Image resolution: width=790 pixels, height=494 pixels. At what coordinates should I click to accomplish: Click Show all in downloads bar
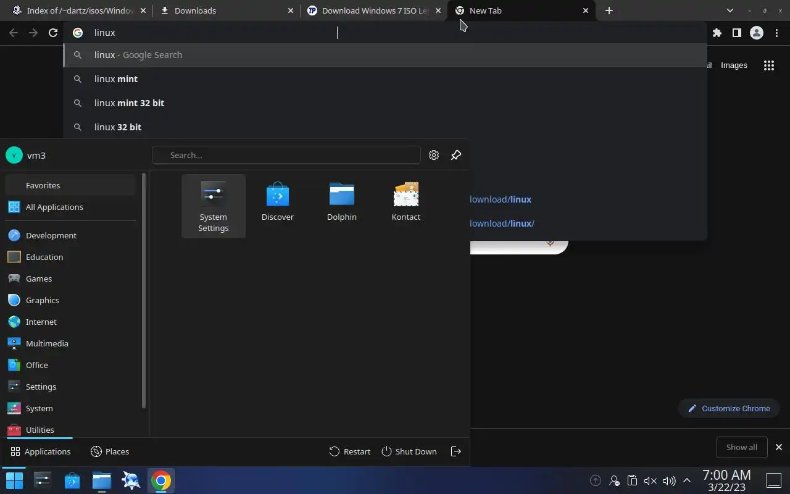tap(742, 447)
